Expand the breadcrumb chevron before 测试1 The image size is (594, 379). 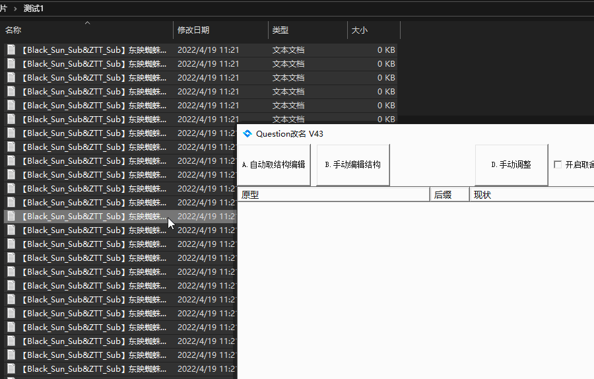[x=15, y=9]
